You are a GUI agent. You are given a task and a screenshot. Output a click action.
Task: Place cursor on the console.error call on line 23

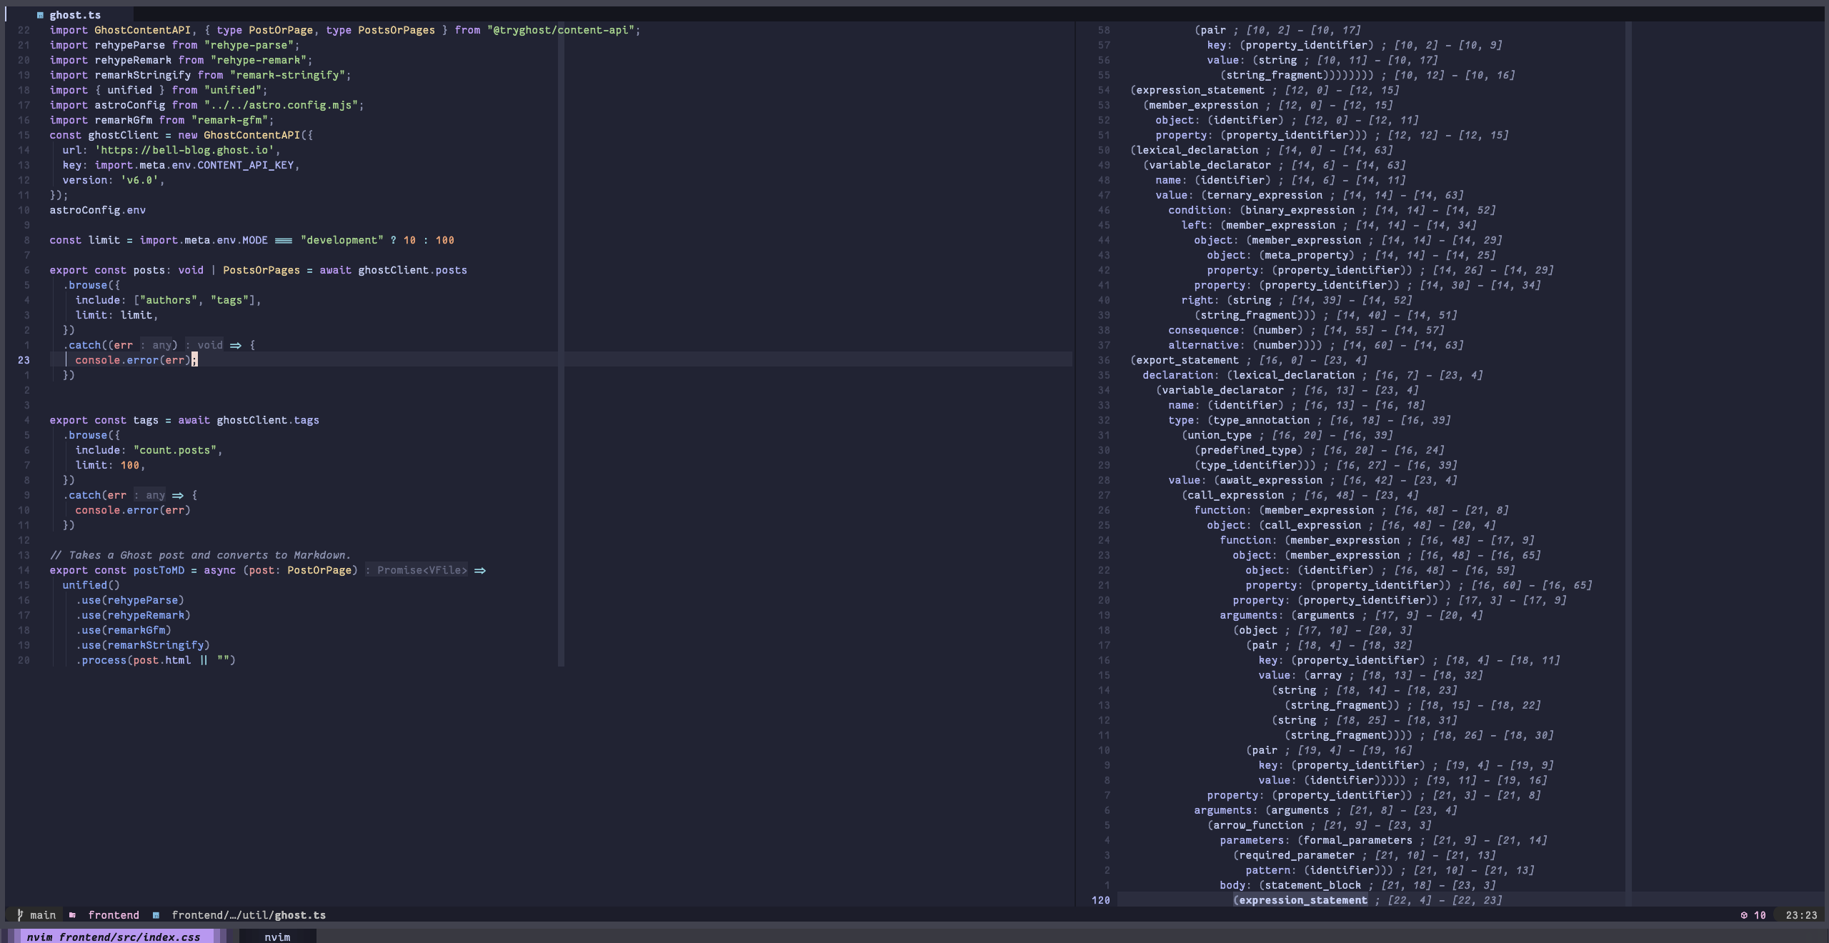click(x=132, y=360)
